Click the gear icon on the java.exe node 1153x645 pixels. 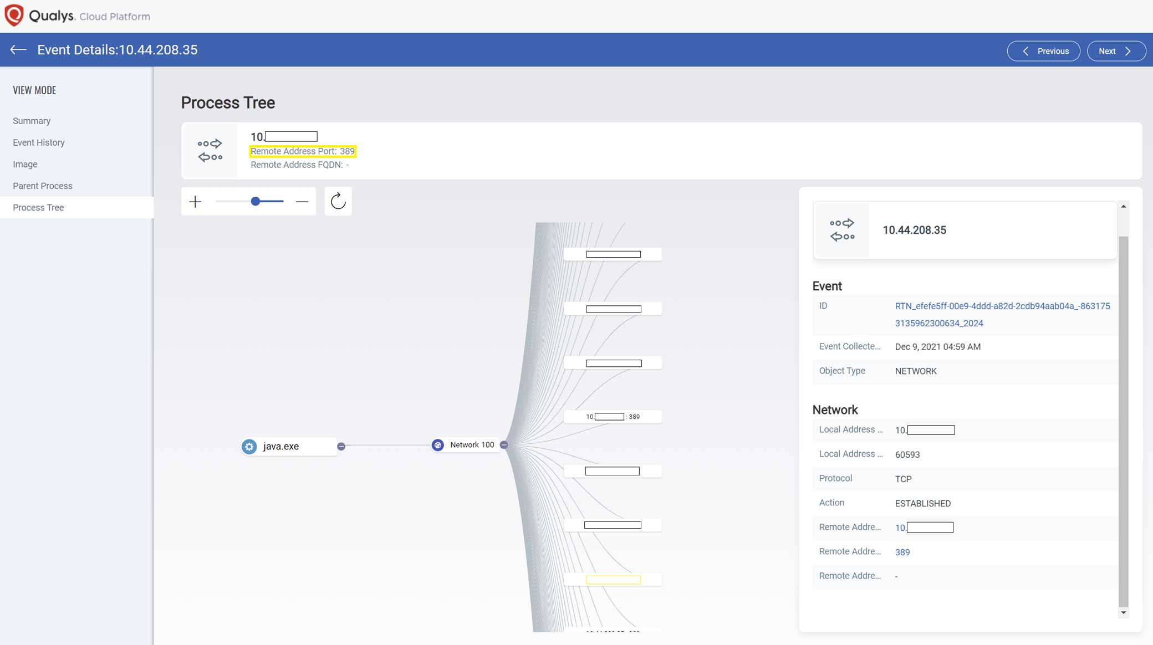[x=248, y=446]
